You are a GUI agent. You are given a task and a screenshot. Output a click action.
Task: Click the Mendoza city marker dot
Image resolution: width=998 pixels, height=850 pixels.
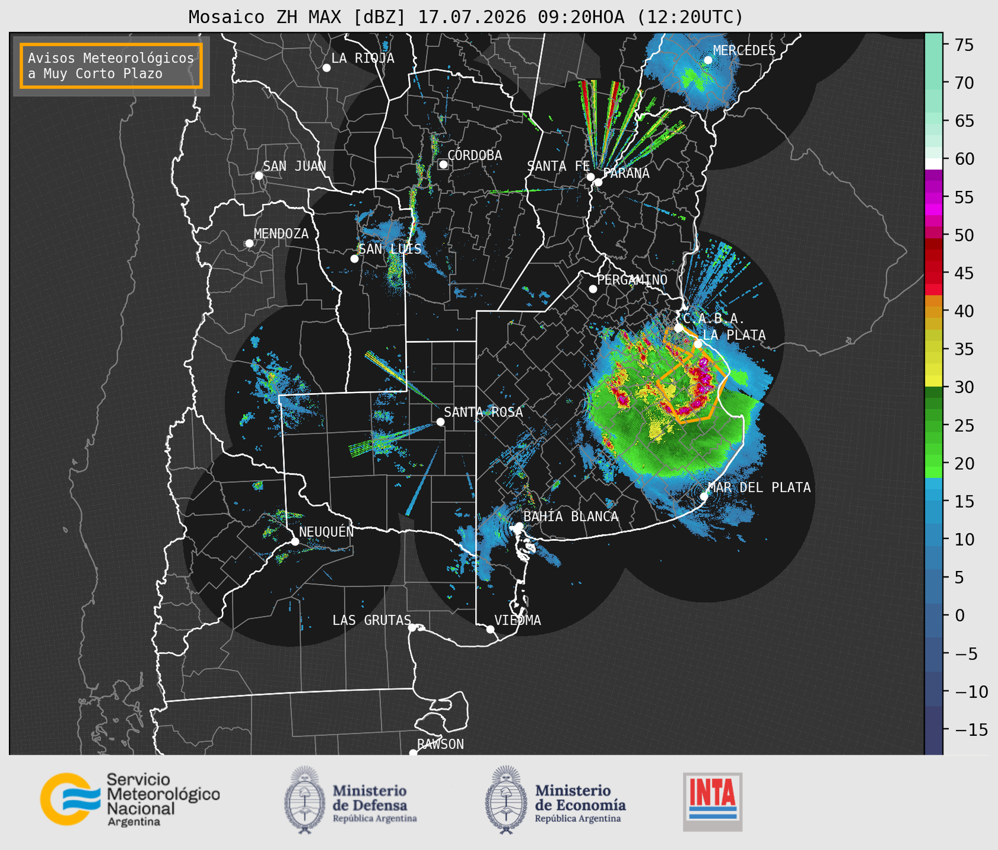(x=249, y=244)
